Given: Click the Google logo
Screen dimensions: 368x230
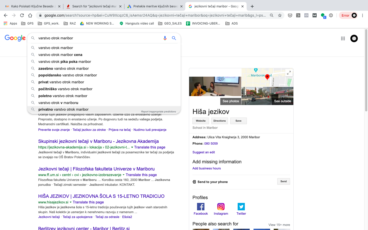Looking at the screenshot, I should tap(15, 38).
